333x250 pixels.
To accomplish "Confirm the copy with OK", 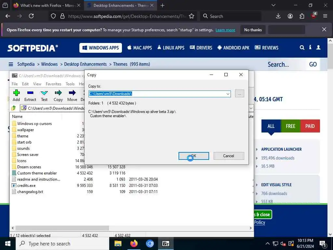I will click(194, 156).
